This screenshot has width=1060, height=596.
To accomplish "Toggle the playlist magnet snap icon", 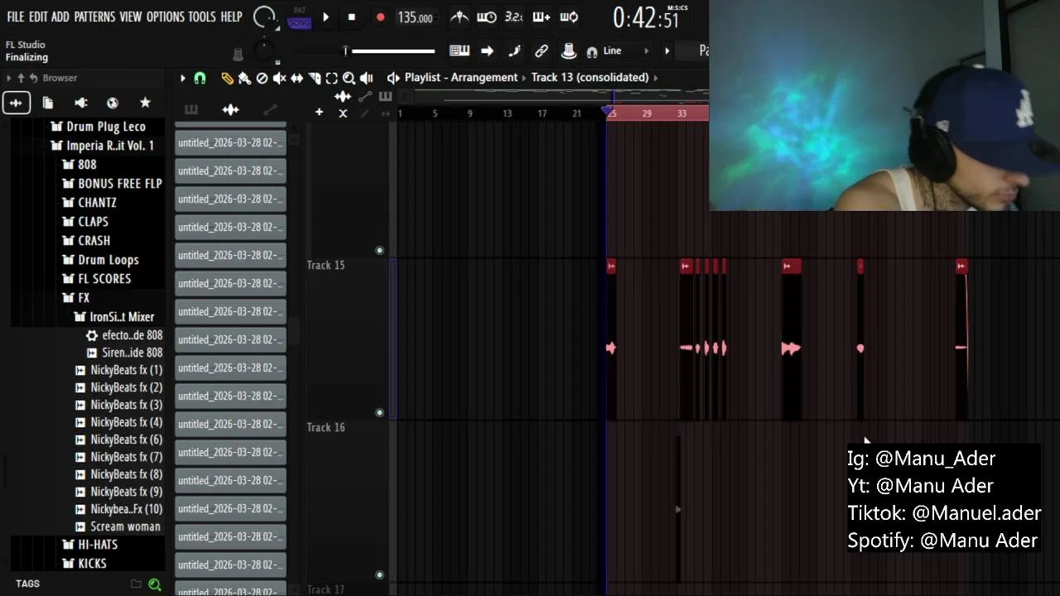I will click(200, 78).
